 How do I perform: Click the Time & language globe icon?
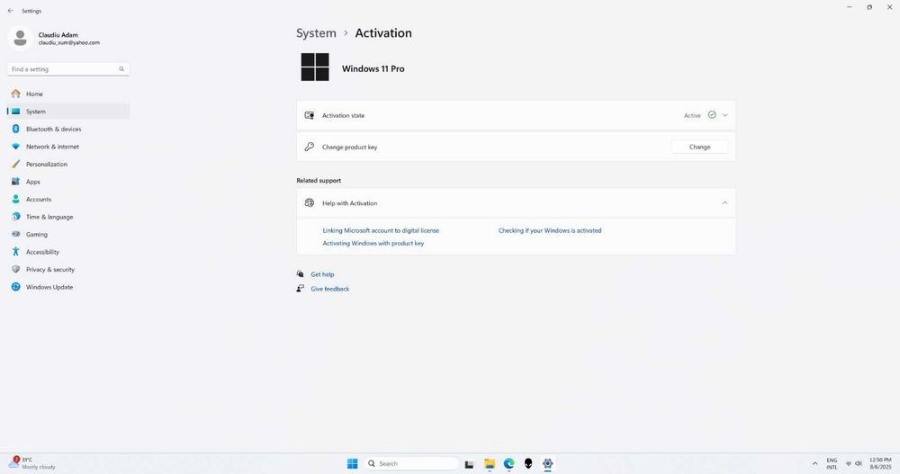(x=15, y=217)
